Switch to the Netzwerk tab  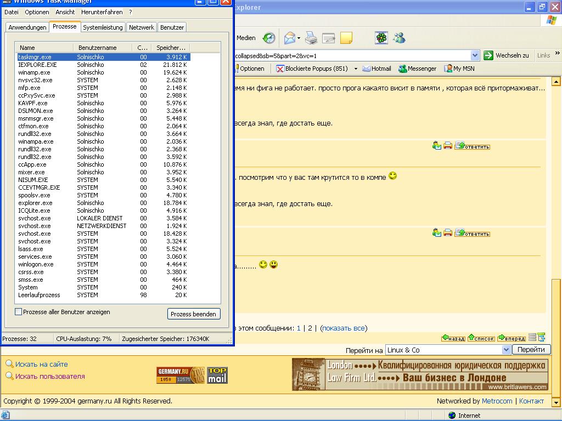pyautogui.click(x=142, y=27)
